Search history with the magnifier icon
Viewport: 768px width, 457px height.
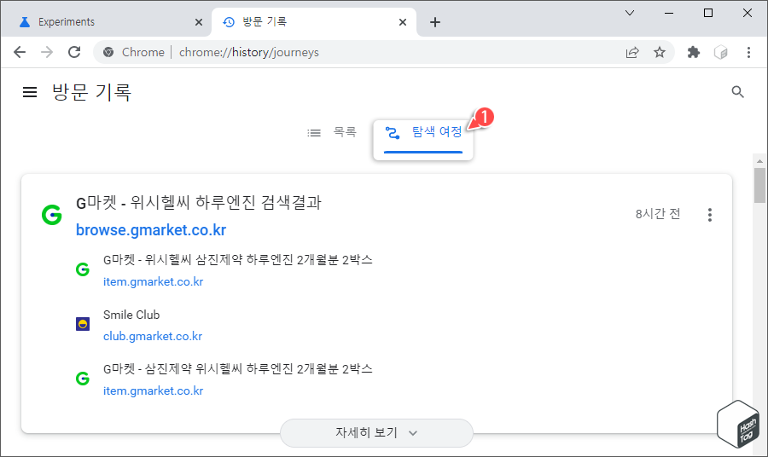737,91
